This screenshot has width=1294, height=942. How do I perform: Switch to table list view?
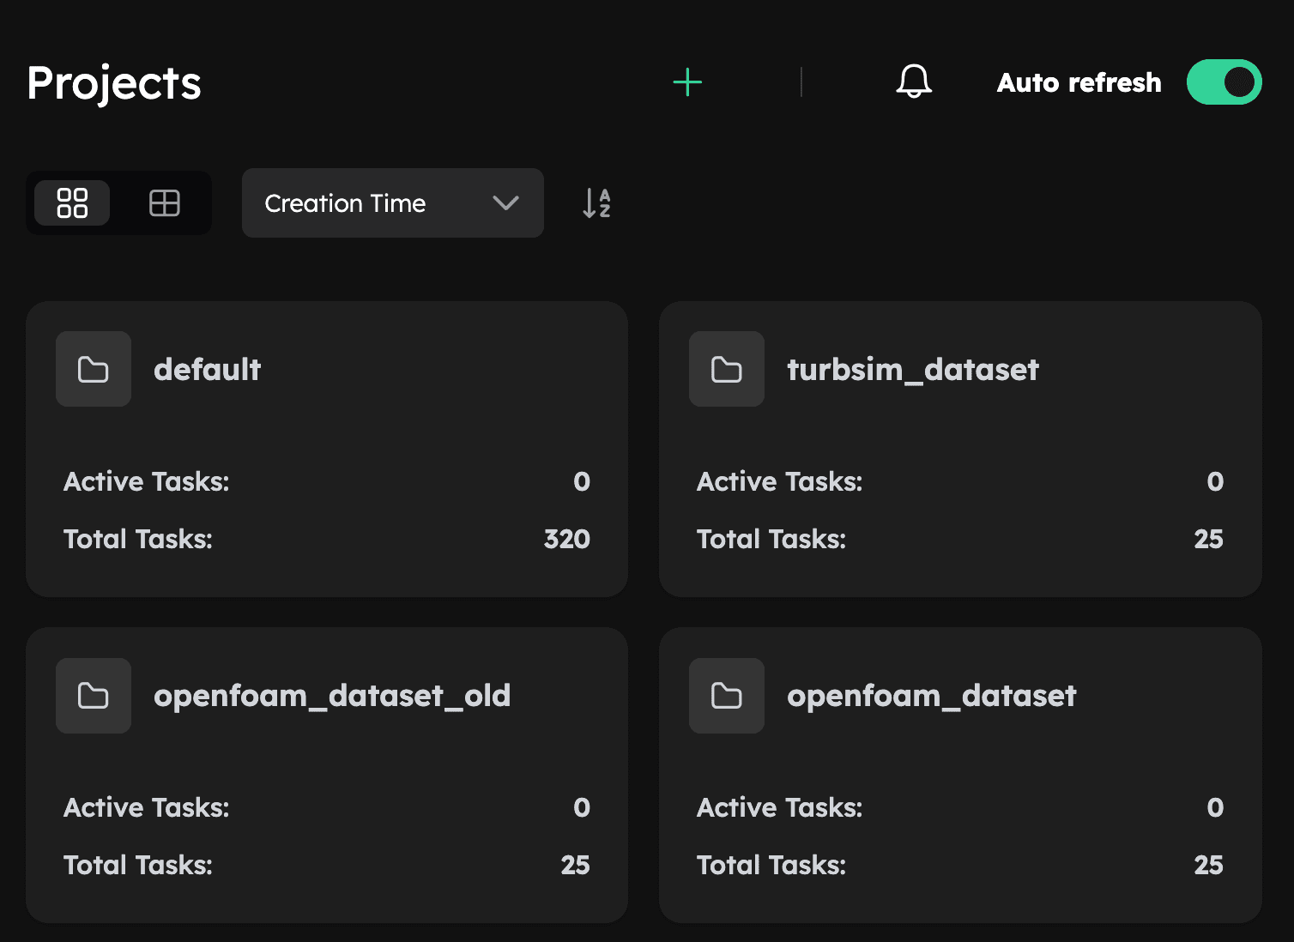164,203
